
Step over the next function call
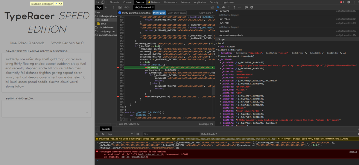[224, 7]
